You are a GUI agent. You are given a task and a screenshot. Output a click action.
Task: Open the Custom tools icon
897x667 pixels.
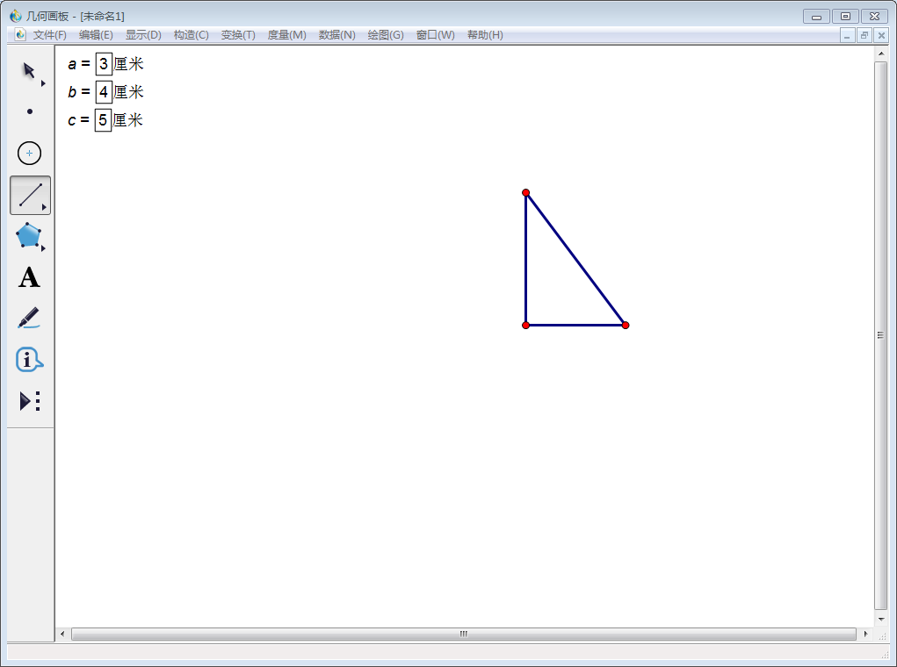point(30,401)
